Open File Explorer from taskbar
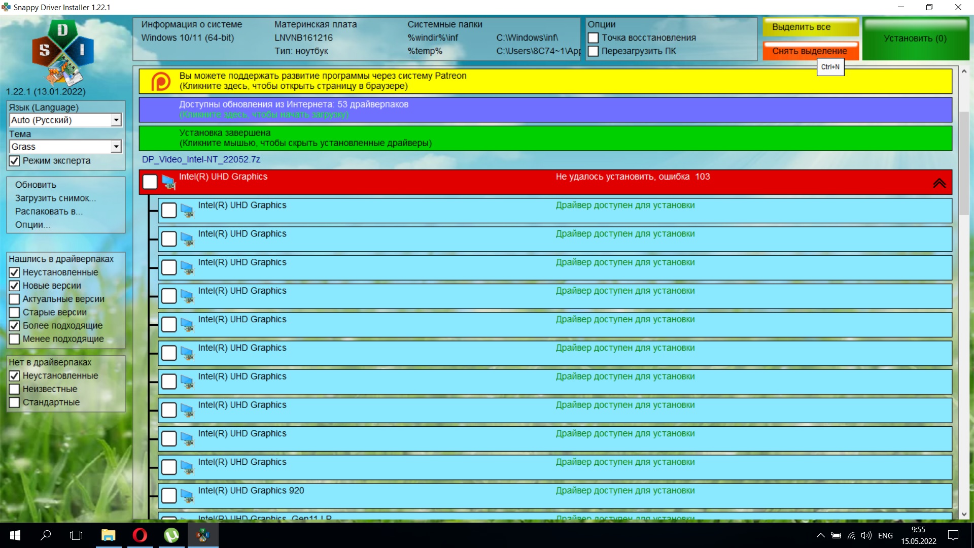Image resolution: width=974 pixels, height=548 pixels. (x=108, y=535)
